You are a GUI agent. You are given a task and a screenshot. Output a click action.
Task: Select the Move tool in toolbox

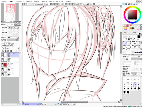pos(124,39)
